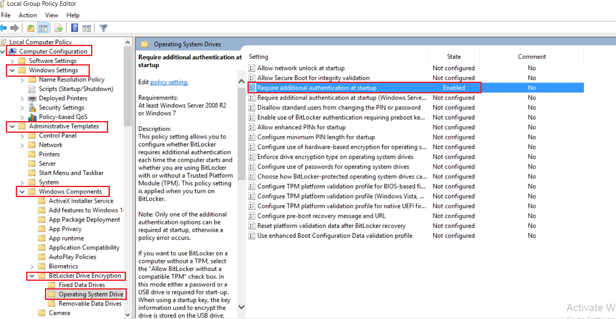Click the 'policy setting' edit link
The width and height of the screenshot is (616, 319).
click(x=169, y=82)
